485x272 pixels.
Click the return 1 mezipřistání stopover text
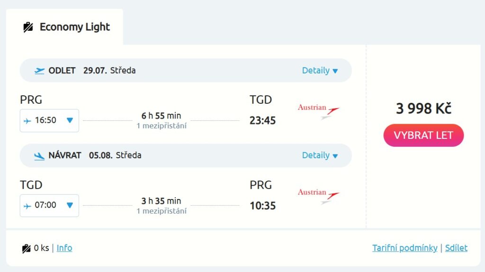162,211
